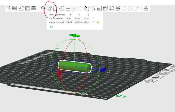
Task: Open the Assembly view puzzle icon
Action: click(x=146, y=8)
